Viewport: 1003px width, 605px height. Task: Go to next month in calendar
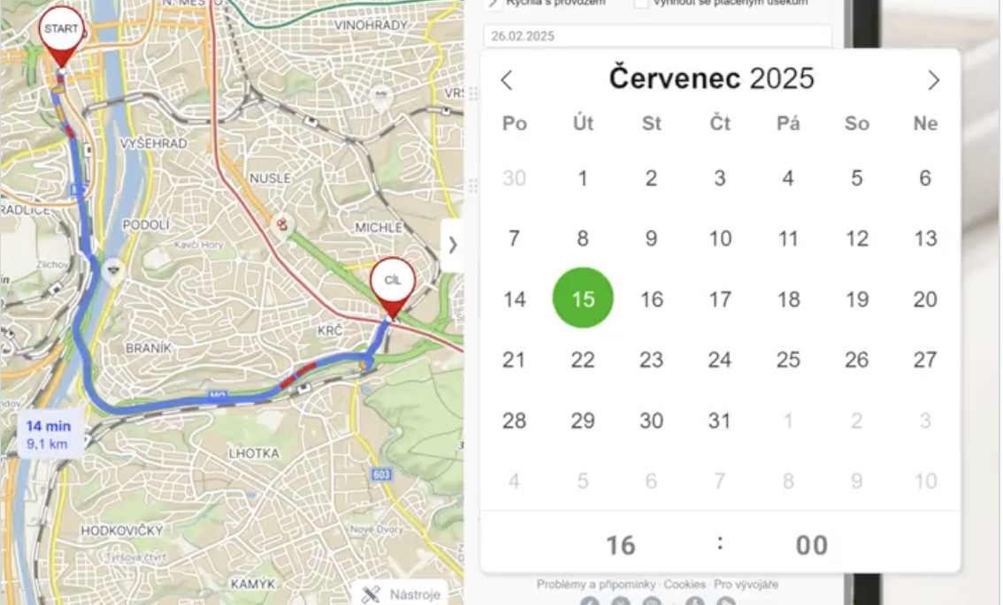(933, 80)
